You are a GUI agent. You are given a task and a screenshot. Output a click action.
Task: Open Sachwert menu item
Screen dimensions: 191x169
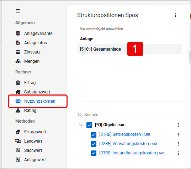pyautogui.click(x=33, y=150)
